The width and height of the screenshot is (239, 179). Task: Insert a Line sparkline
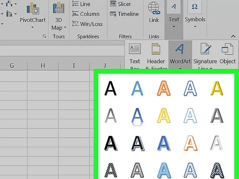click(x=81, y=4)
